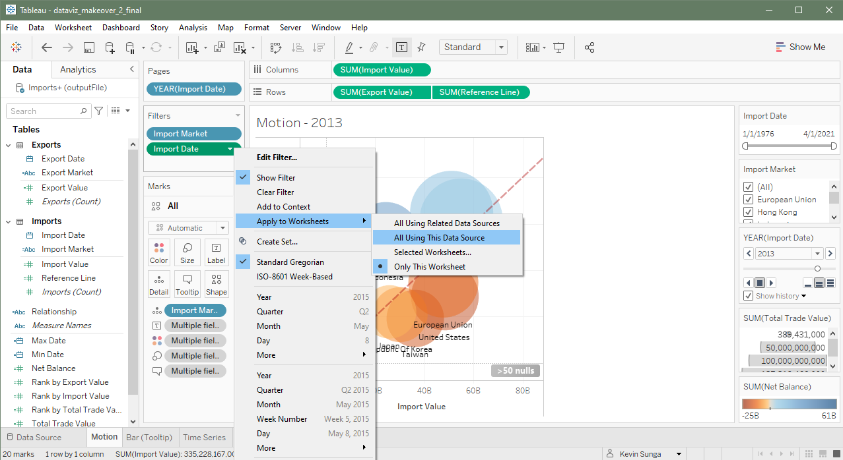Click the Save workbook toolbar icon
Screen dimensions: 843x460
coord(89,47)
